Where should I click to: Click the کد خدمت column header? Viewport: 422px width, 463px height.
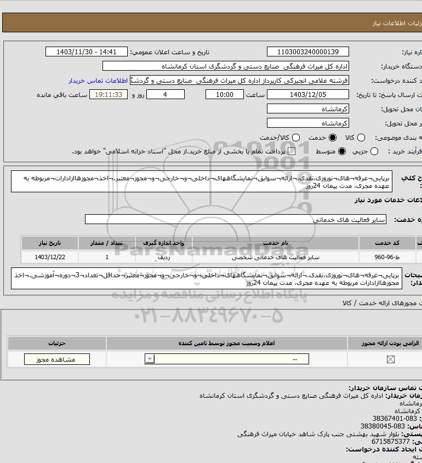coord(387,243)
